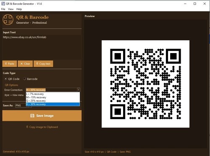Choose Q – 25% recovery option
The width and height of the screenshot is (210, 156).
[53, 101]
